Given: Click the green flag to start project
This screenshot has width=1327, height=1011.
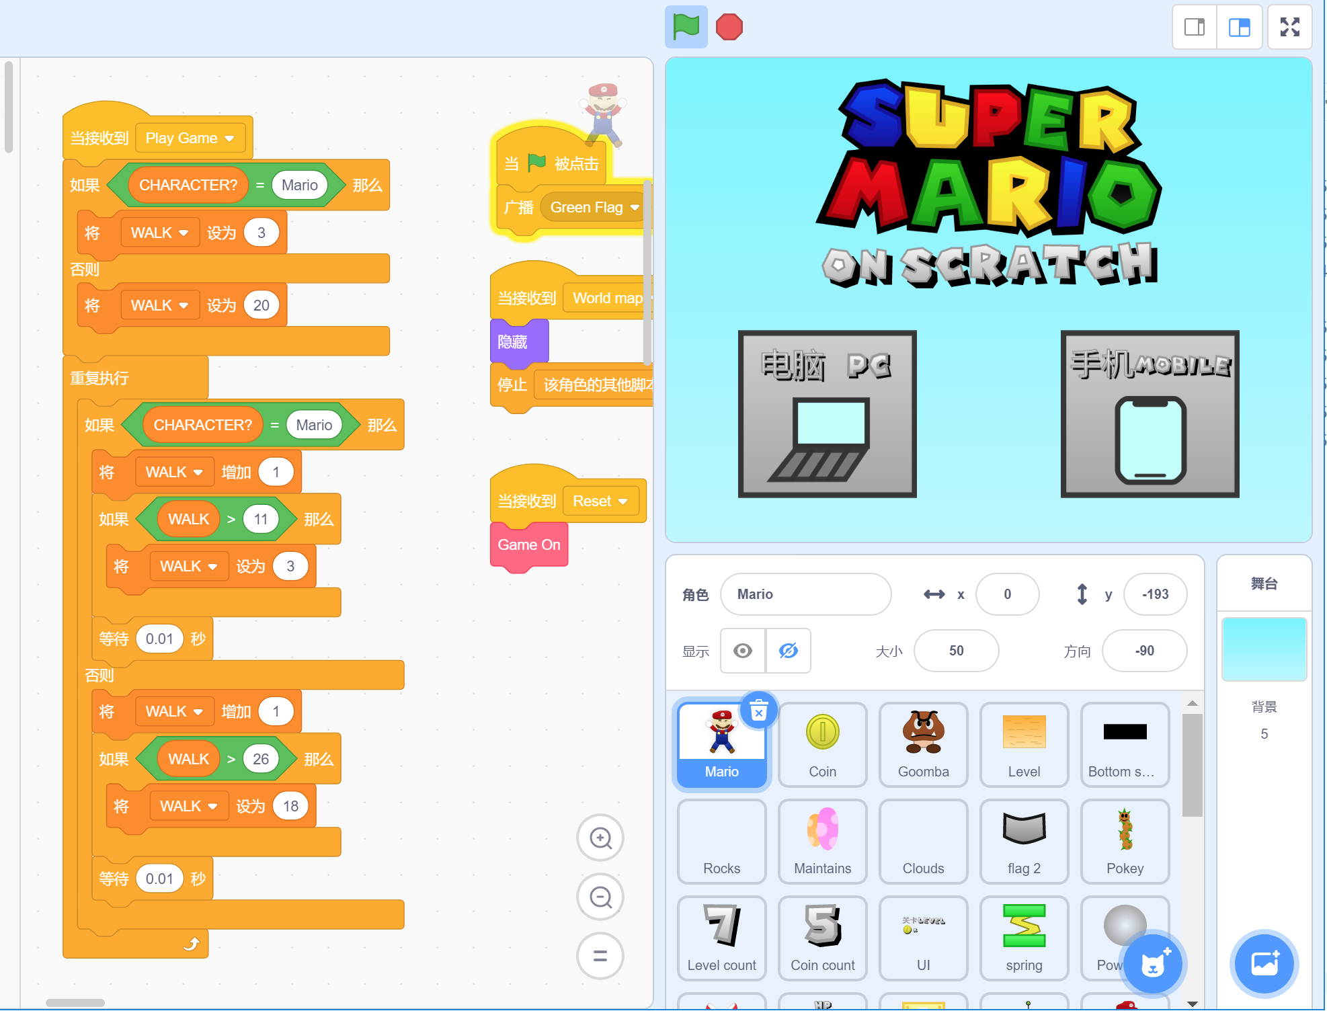Looking at the screenshot, I should 686,27.
